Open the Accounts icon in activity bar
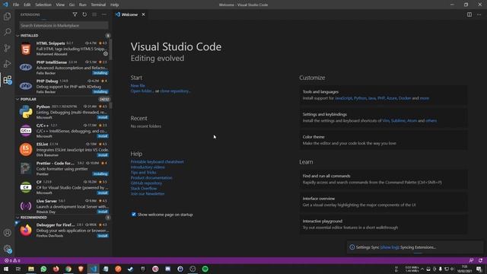Screen dimensions: 487x274 click(7, 233)
